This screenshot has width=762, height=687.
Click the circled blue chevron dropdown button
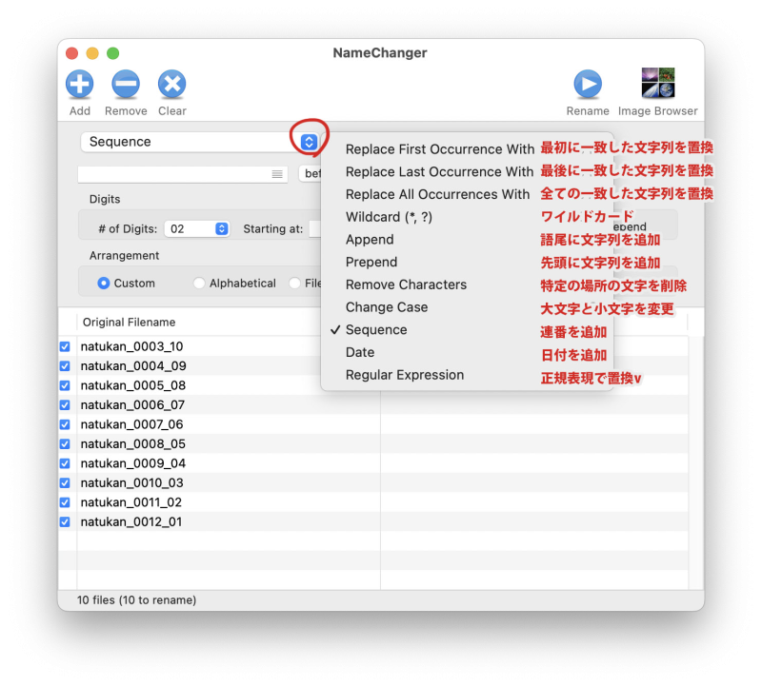[308, 140]
